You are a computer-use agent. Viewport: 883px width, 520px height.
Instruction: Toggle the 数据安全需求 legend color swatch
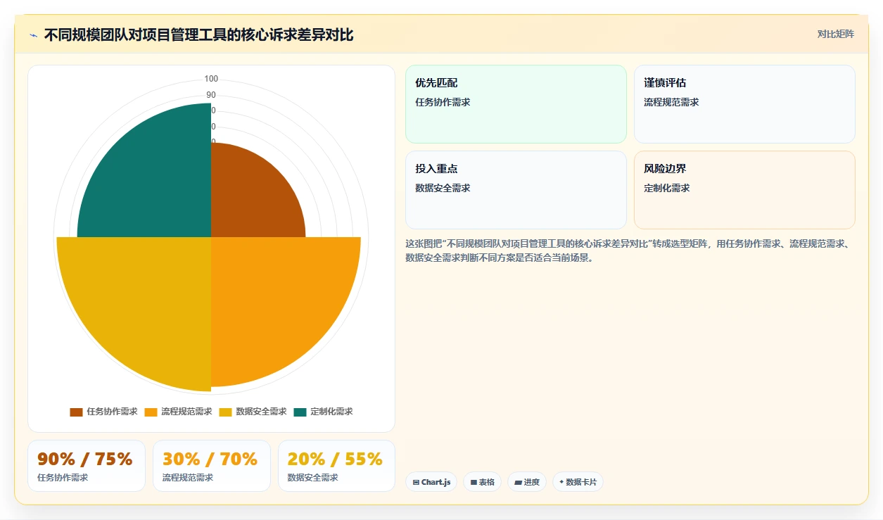point(225,412)
